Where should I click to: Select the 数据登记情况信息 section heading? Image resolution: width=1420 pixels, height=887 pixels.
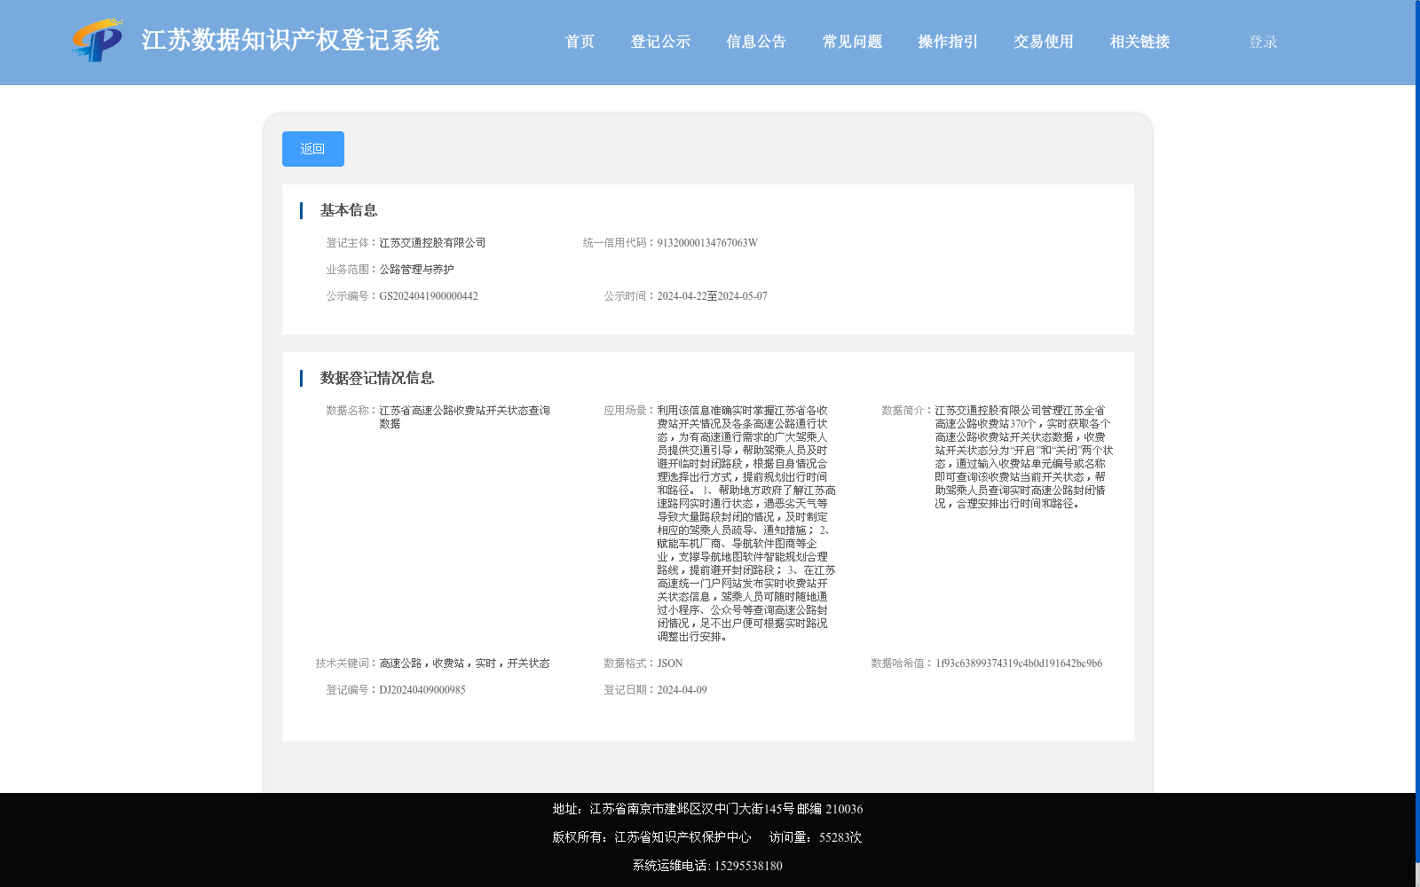[x=377, y=378]
